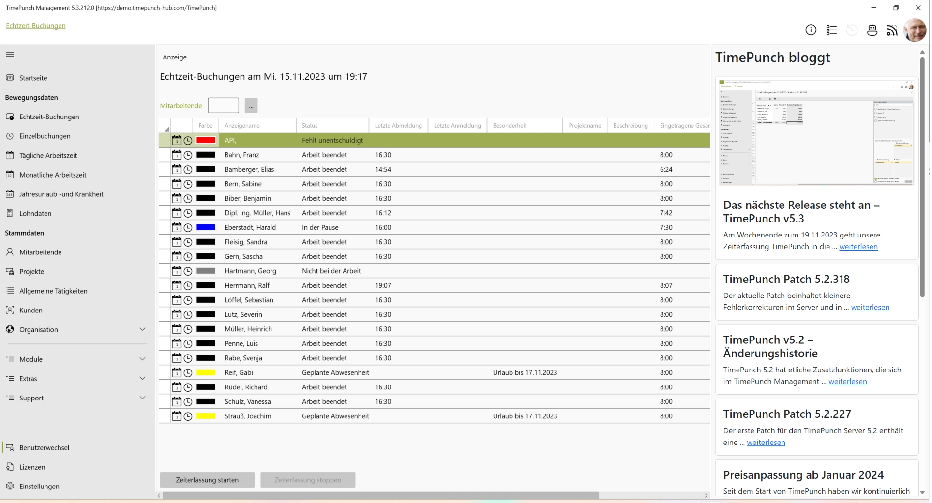Screen dimensions: 932x503
Task: Open the RSS feed icon
Action: tap(892, 30)
